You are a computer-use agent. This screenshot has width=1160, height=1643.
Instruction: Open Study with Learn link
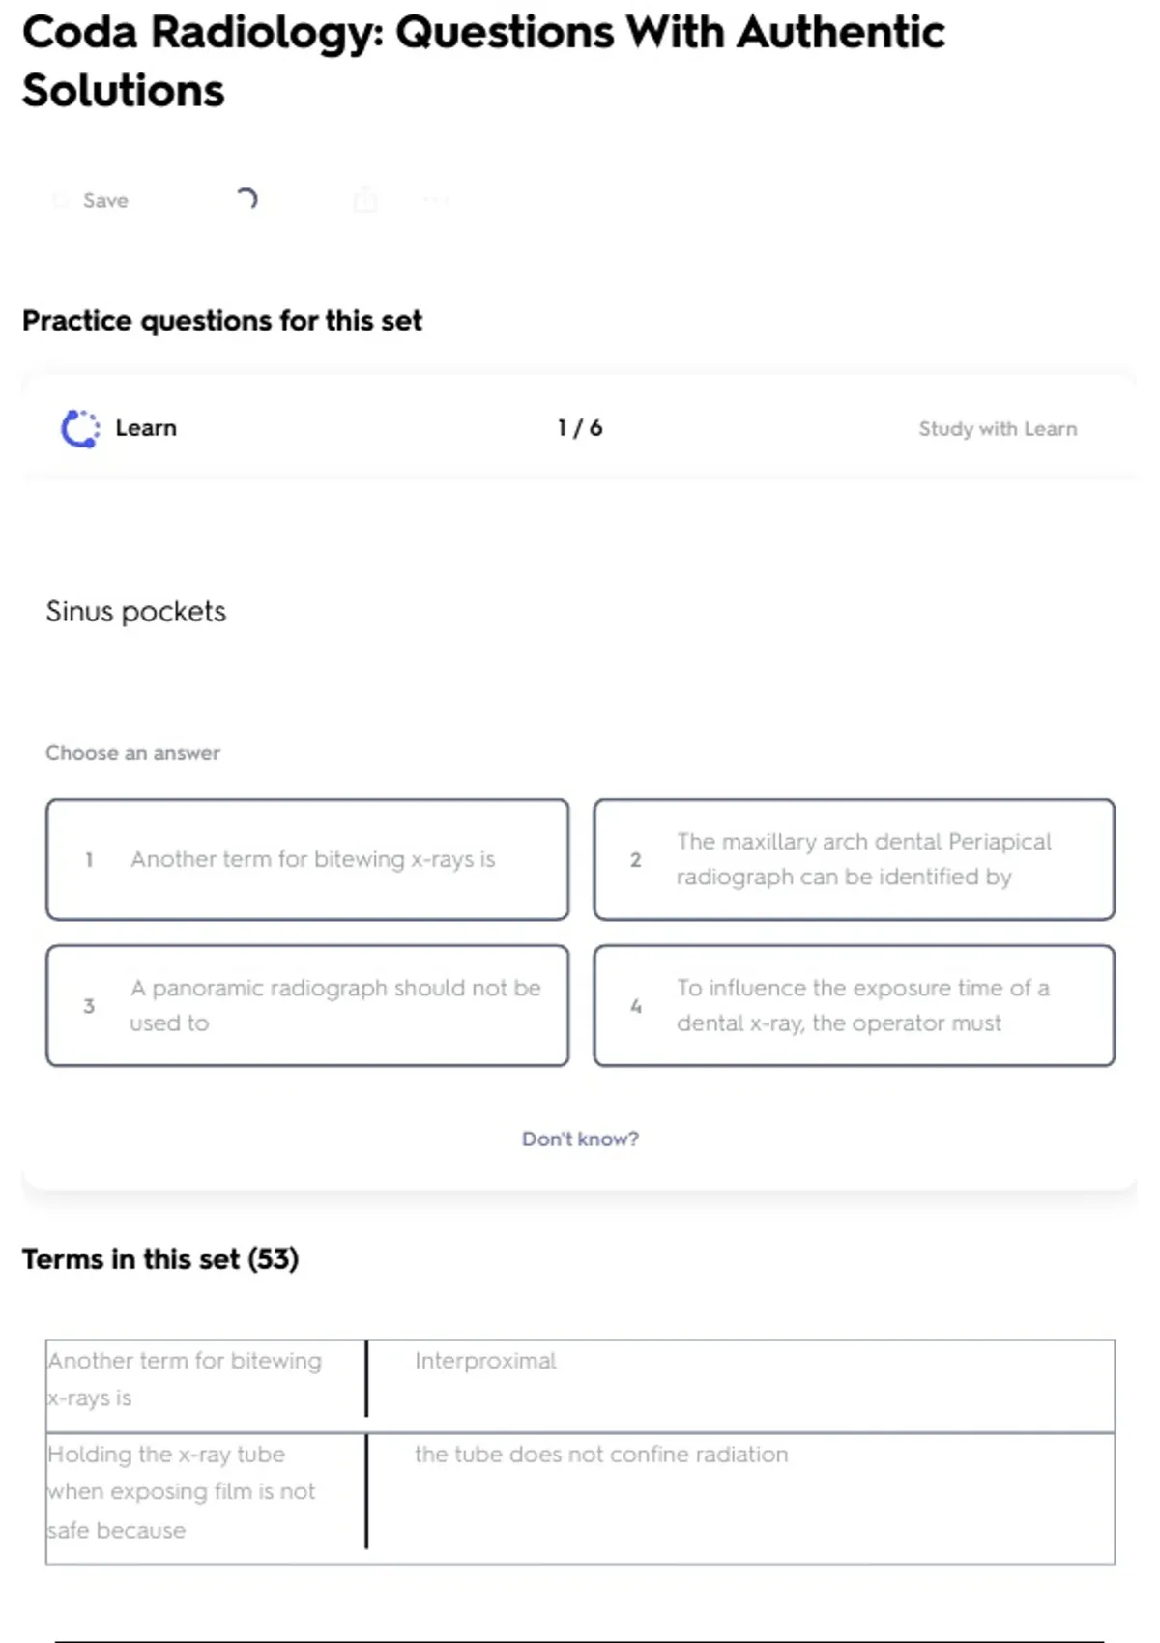click(x=997, y=429)
